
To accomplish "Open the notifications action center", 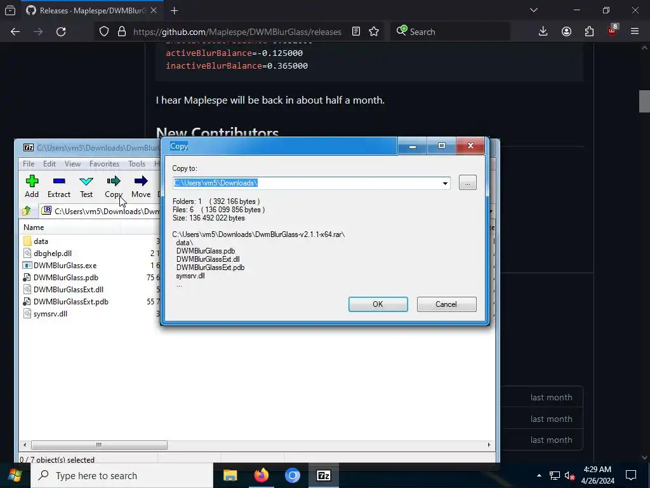I will [631, 475].
